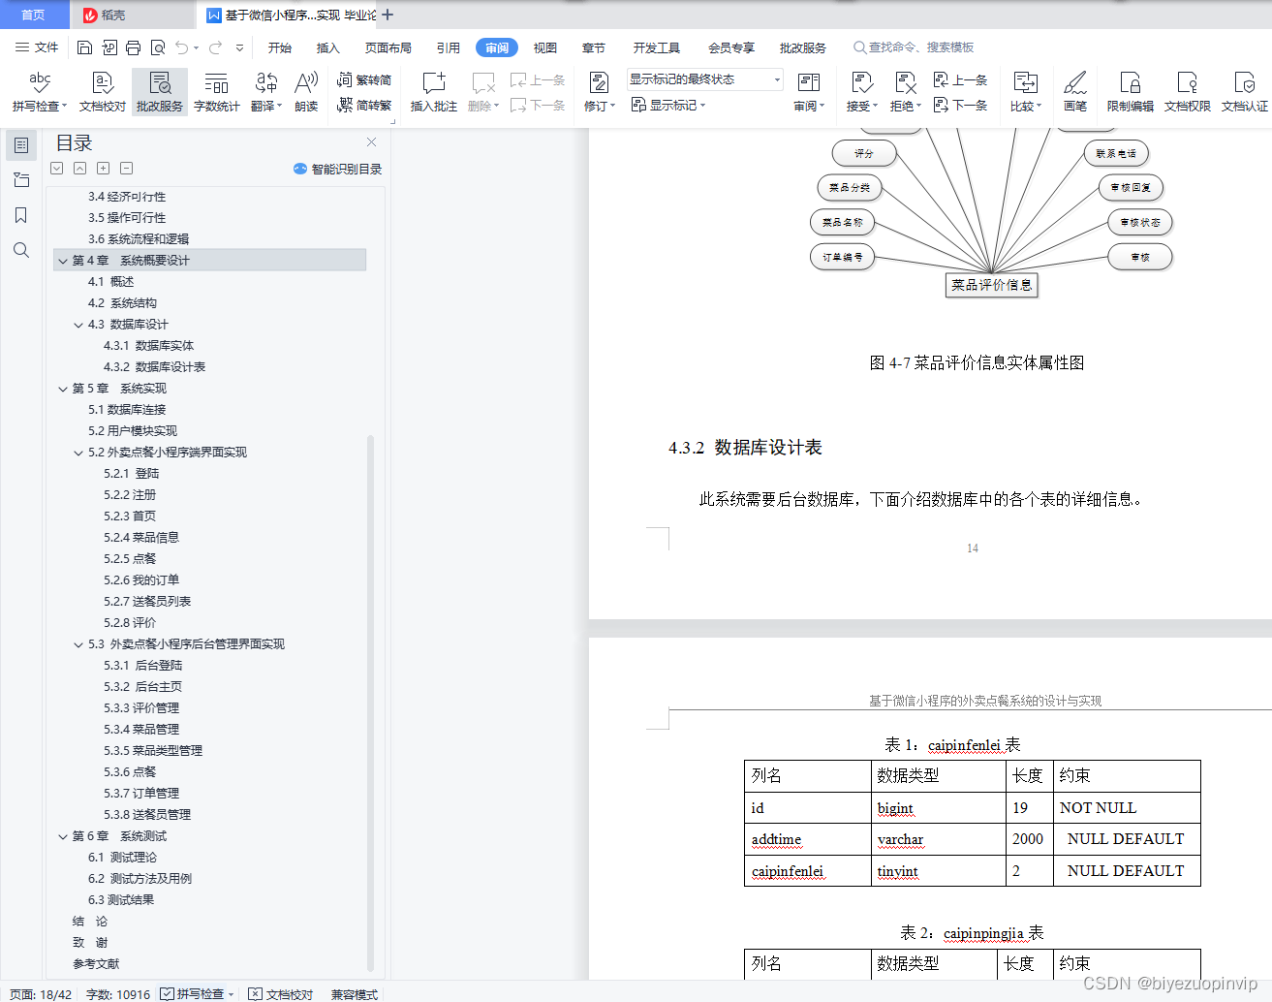Collapse the 第 4 章 系统概要设计 node
The height and width of the screenshot is (1002, 1272).
pos(63,261)
